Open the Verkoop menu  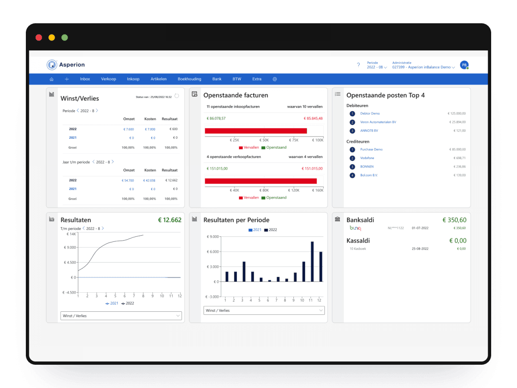[109, 79]
